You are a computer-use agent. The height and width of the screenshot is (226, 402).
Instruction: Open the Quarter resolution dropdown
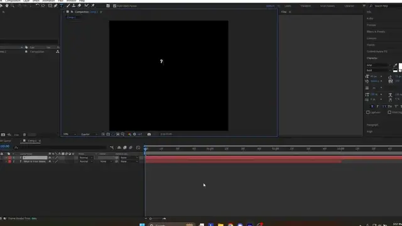[x=89, y=134]
